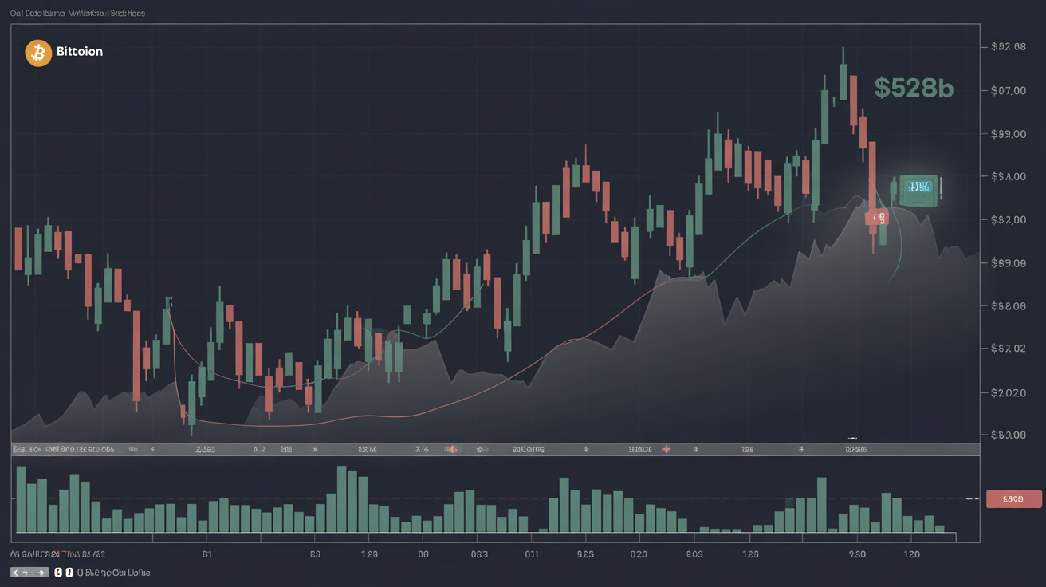Image resolution: width=1046 pixels, height=587 pixels.
Task: Click the tallest volume bar near 129 label
Action: 342,498
